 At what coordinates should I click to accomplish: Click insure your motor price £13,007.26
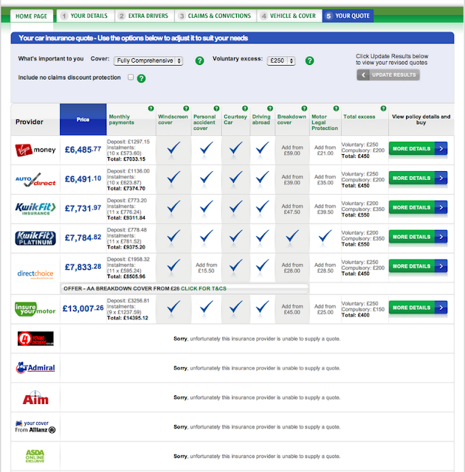click(x=83, y=308)
